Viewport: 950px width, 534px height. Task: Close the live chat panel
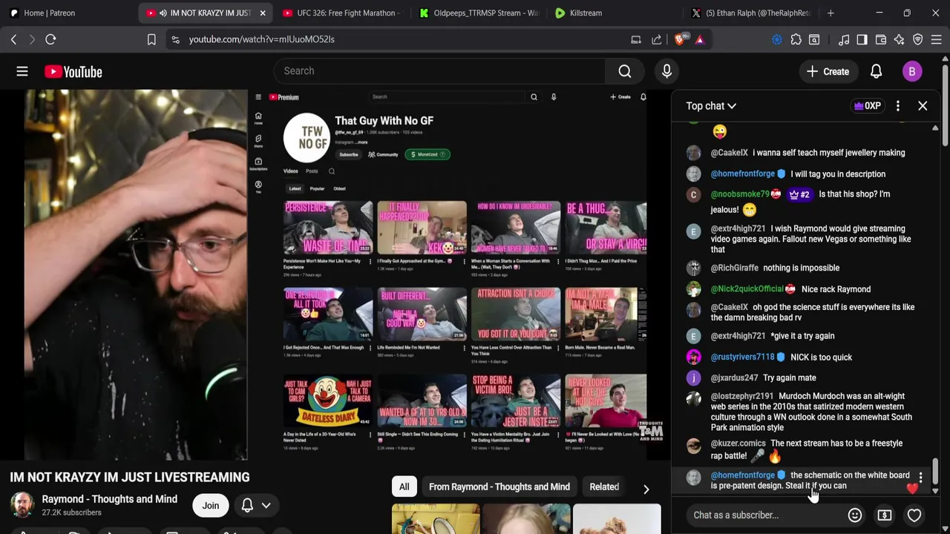pyautogui.click(x=923, y=106)
